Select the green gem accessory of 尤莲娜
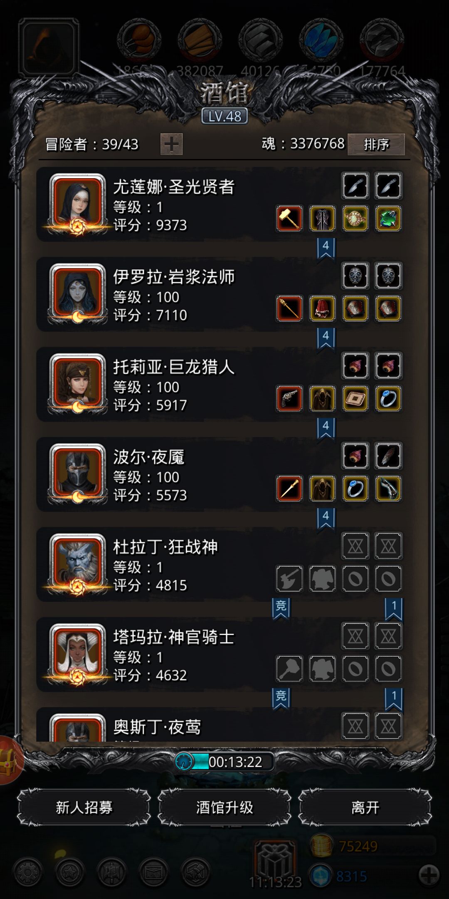The image size is (449, 899). (x=388, y=219)
